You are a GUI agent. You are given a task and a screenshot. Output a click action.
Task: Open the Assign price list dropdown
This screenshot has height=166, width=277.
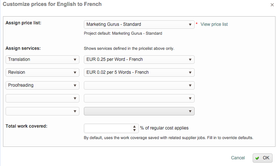pos(139,25)
